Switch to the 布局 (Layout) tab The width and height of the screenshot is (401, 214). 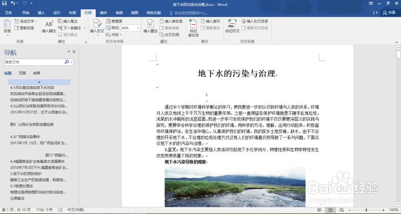coord(72,13)
